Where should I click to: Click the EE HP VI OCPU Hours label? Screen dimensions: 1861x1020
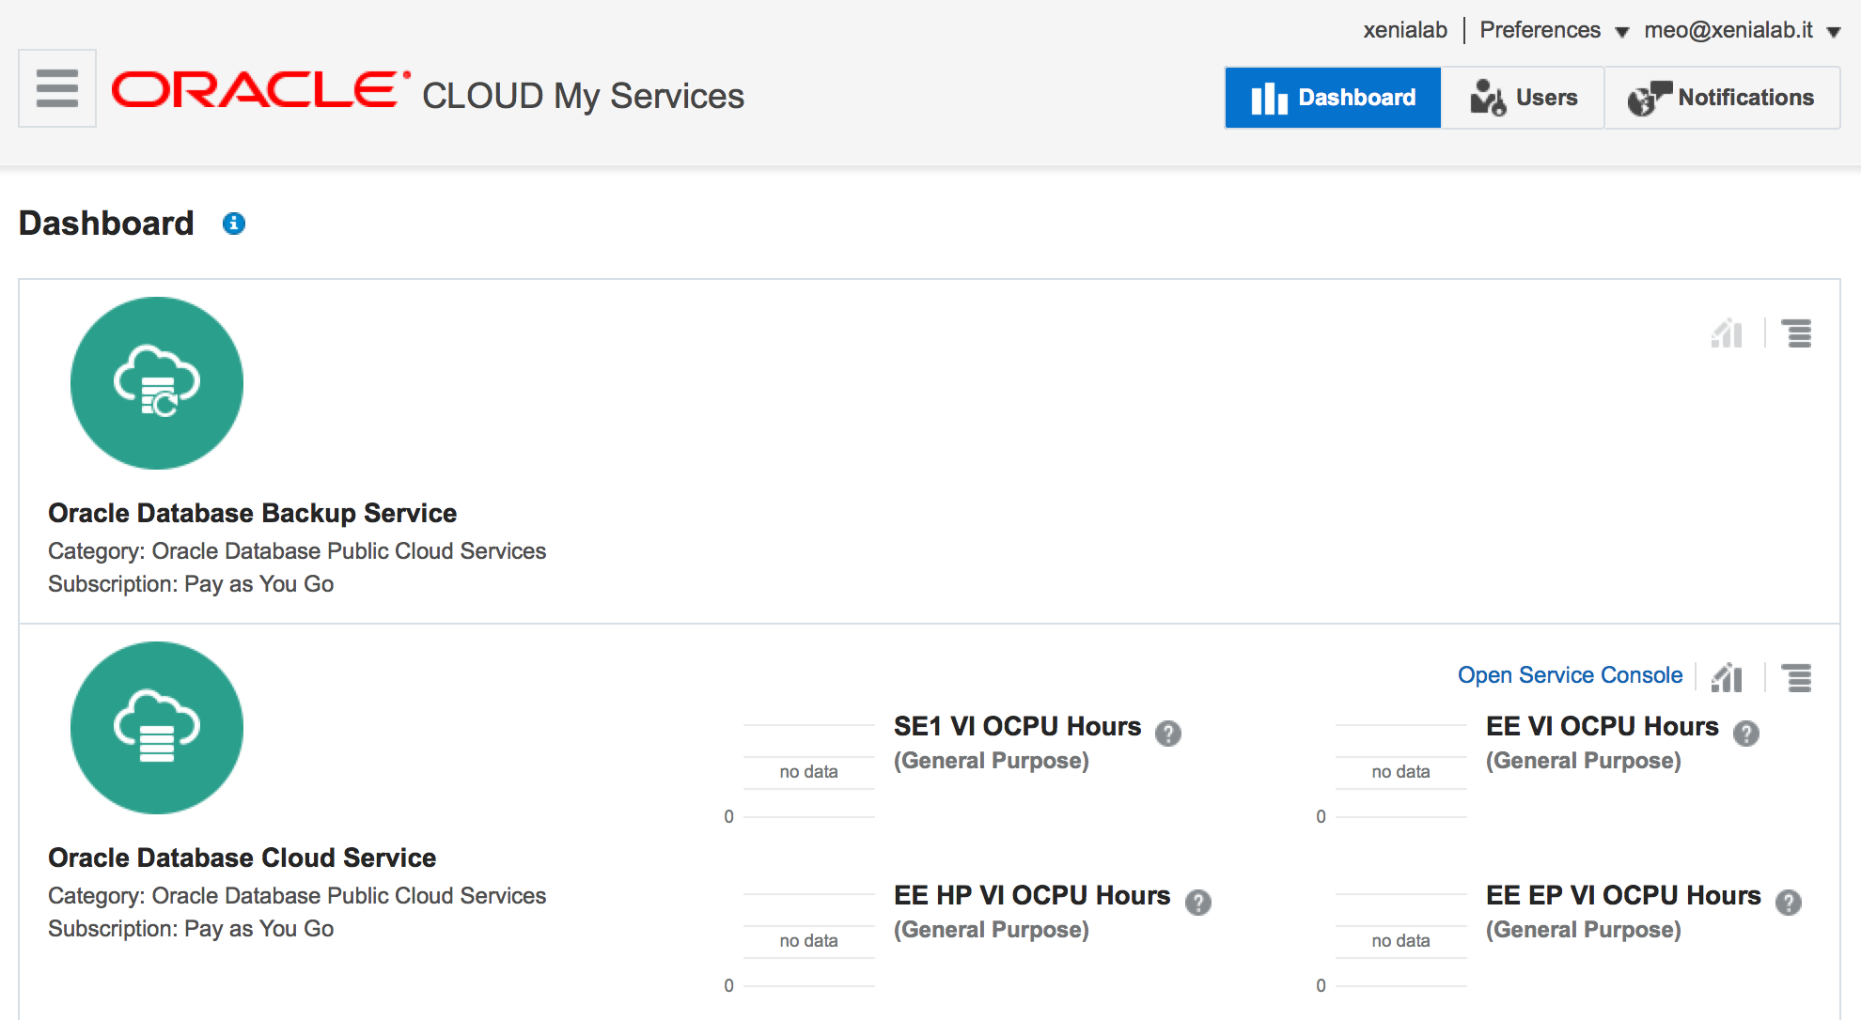coord(1032,895)
